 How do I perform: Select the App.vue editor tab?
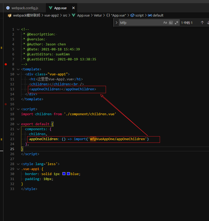[60, 8]
